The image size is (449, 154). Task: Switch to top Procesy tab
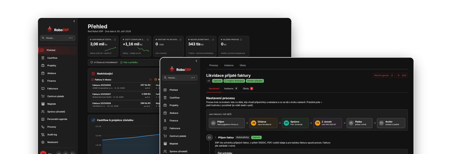[x=214, y=65]
